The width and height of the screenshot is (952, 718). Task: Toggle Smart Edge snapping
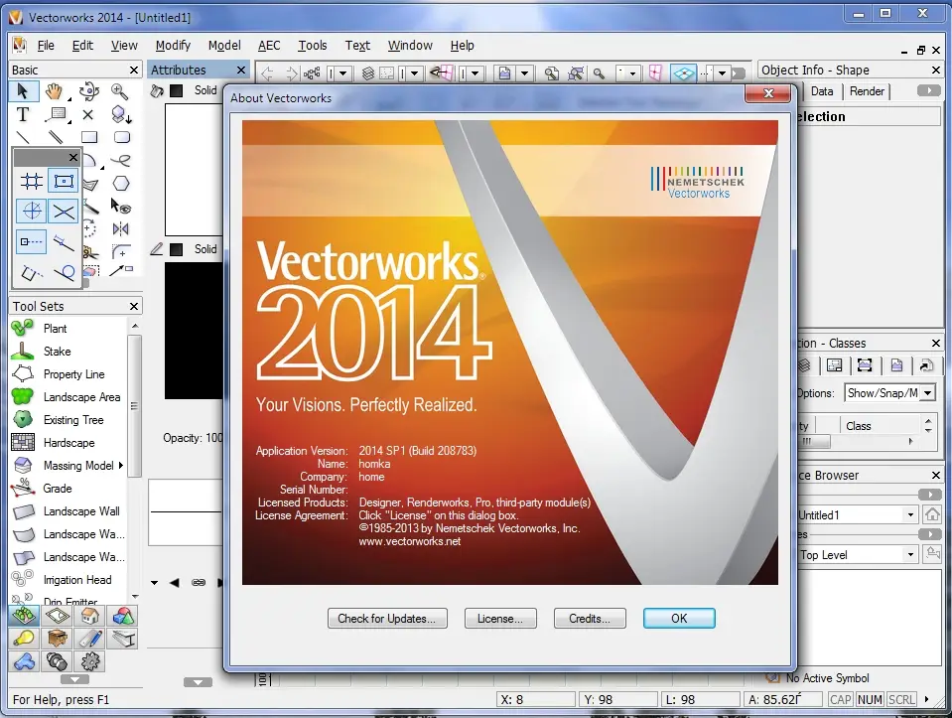click(x=31, y=271)
